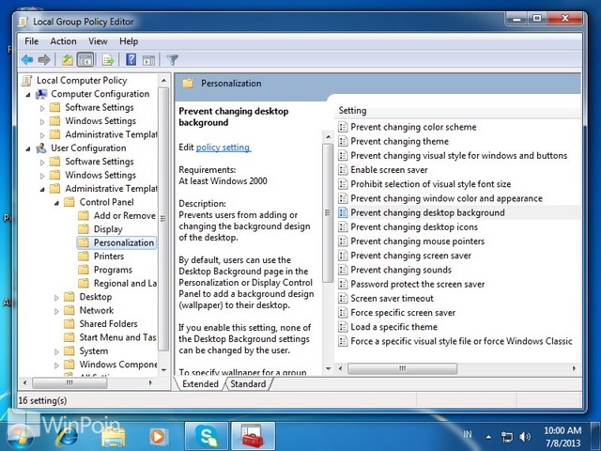The width and height of the screenshot is (601, 451).
Task: Open the Start menu orb
Action: (19, 436)
